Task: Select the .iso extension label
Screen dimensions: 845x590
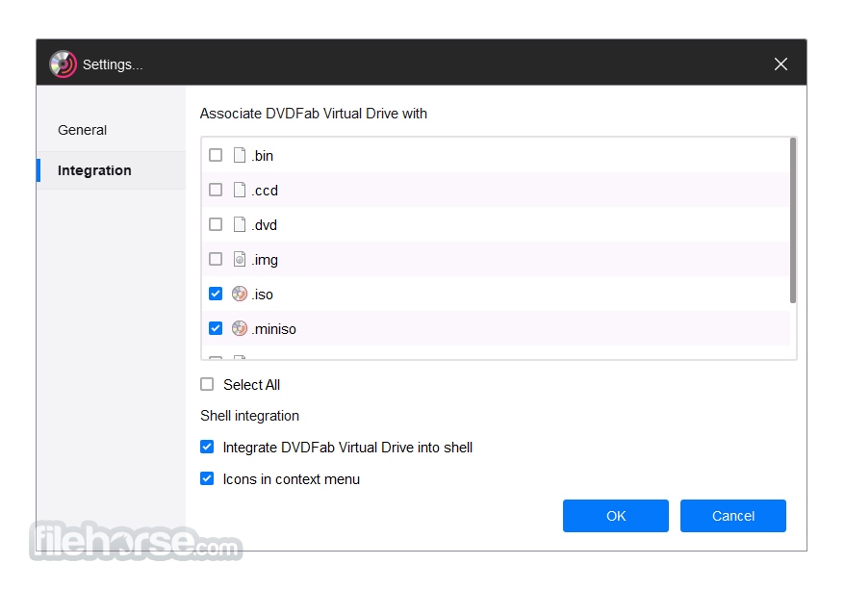Action: (x=263, y=295)
